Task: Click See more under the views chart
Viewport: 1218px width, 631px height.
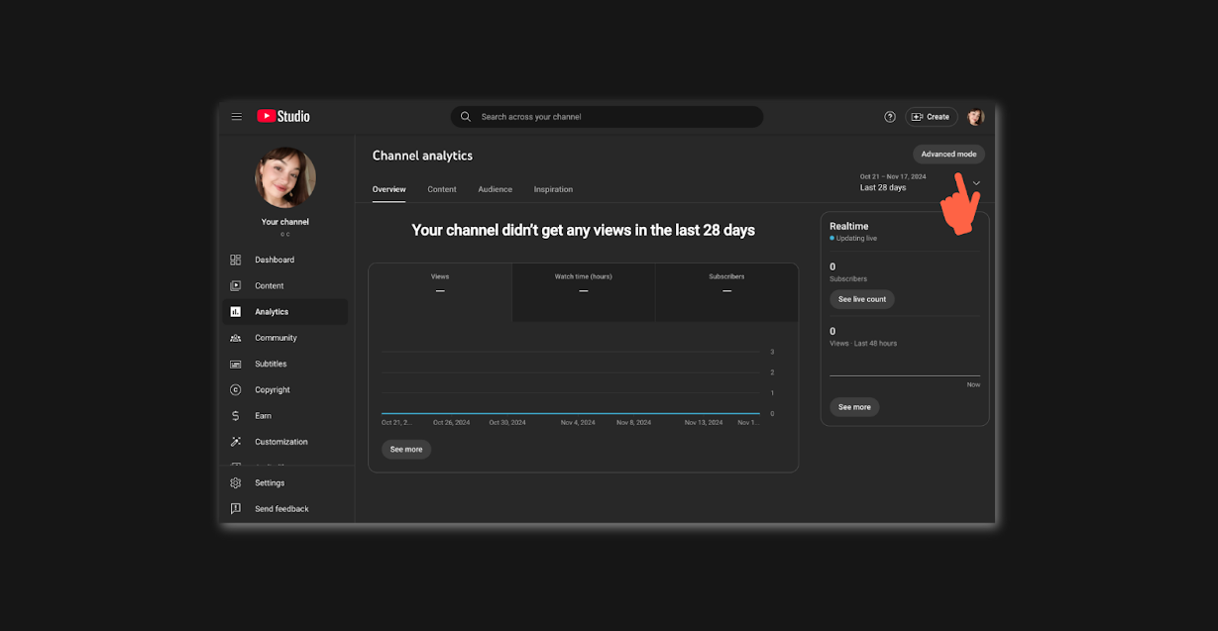Action: point(405,449)
